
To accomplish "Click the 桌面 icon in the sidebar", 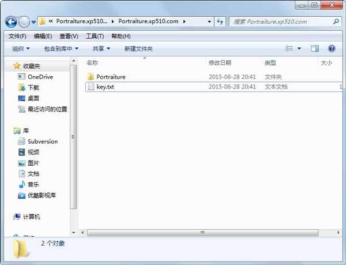I will pyautogui.click(x=22, y=98).
